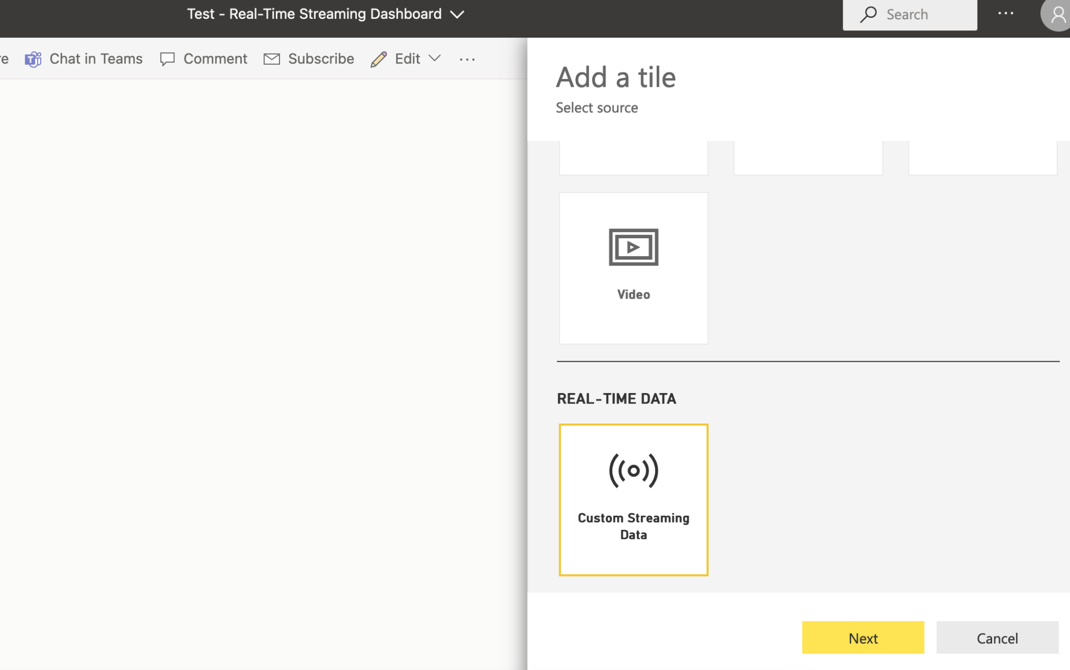1070x670 pixels.
Task: Select Custom Streaming Data as source
Action: [x=633, y=499]
